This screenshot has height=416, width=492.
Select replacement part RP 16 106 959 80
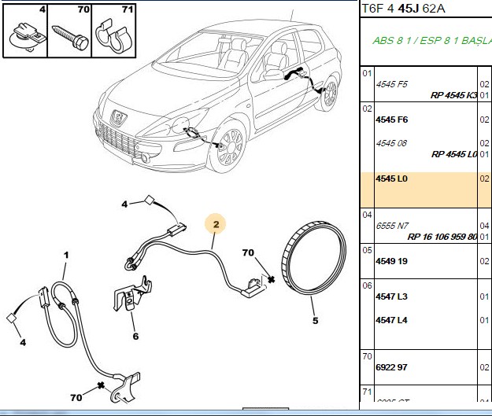click(442, 237)
